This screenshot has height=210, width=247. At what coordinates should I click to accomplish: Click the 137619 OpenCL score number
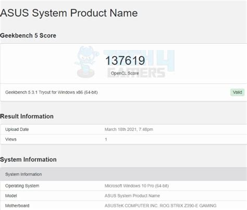point(125,60)
